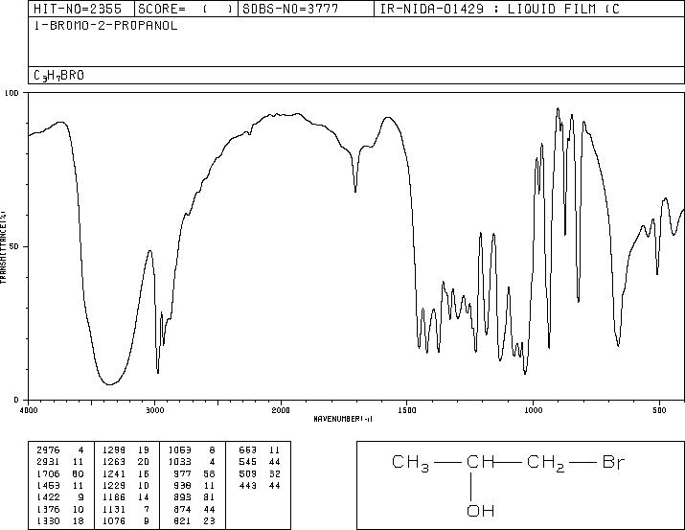Click the WAVENUMBER x-axis title

[x=343, y=419]
